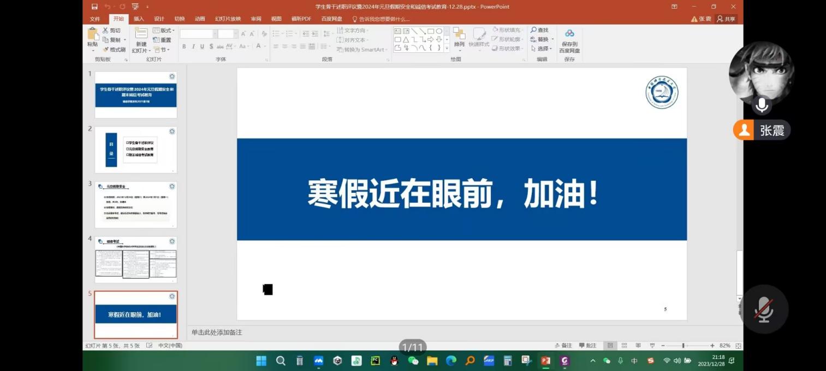The image size is (826, 371).
Task: Click the New Slide (新建幻灯片) icon
Action: tap(141, 34)
